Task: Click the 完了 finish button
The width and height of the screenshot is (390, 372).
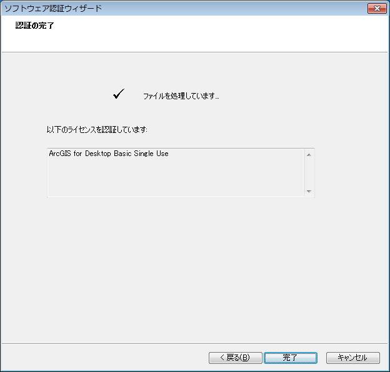Action: pyautogui.click(x=291, y=358)
